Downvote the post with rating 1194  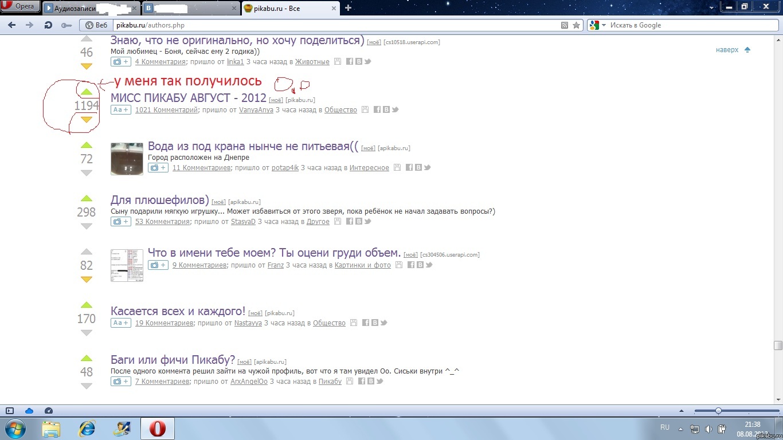[x=87, y=120]
